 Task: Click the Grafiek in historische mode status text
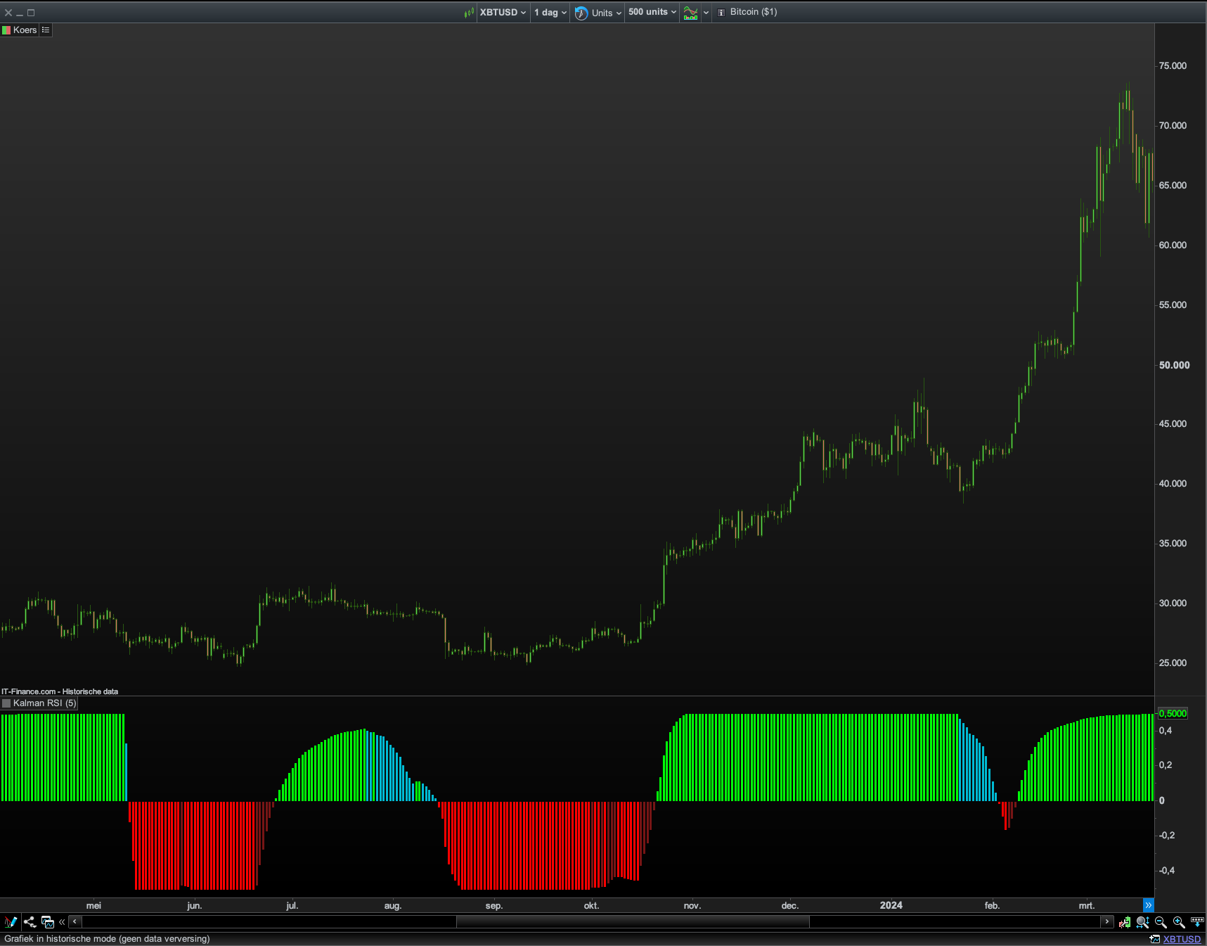(107, 939)
